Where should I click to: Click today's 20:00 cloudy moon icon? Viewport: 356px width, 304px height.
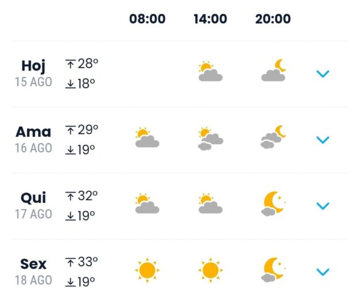pyautogui.click(x=273, y=72)
